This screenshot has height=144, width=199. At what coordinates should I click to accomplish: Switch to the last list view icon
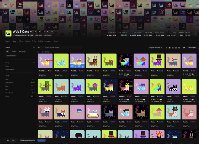point(179,48)
